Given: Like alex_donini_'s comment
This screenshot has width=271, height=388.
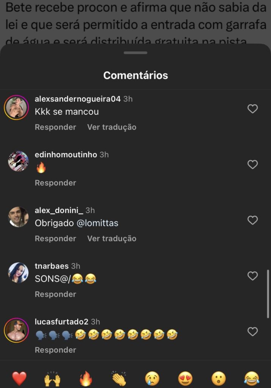Looking at the screenshot, I should [252, 220].
